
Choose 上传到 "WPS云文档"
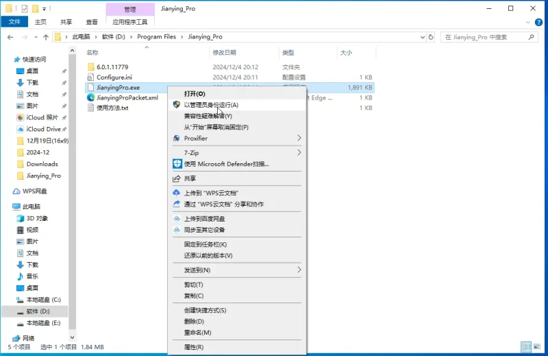[237, 193]
